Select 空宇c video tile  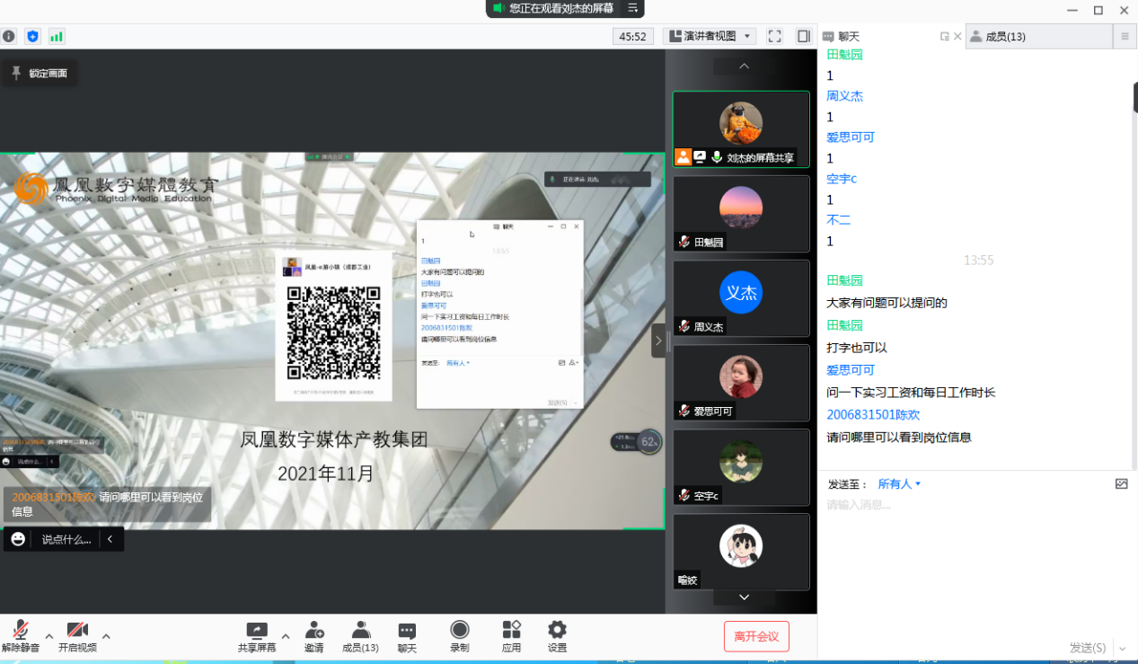pos(741,467)
